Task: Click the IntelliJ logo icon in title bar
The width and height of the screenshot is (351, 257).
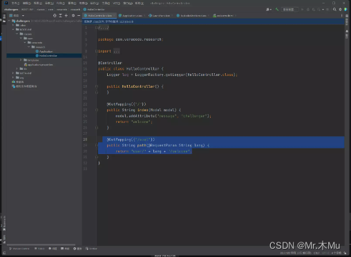Action: (x=6, y=3)
